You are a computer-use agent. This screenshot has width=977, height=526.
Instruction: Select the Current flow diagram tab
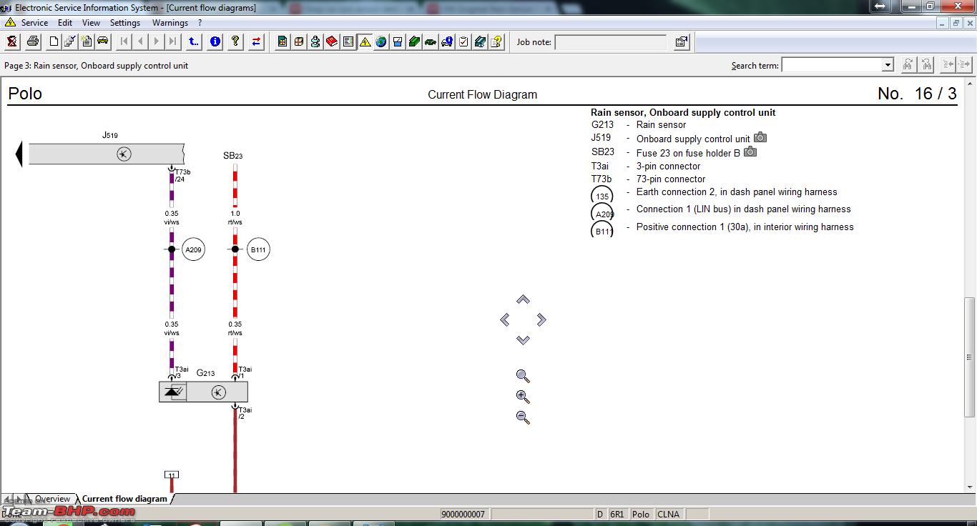pyautogui.click(x=124, y=499)
